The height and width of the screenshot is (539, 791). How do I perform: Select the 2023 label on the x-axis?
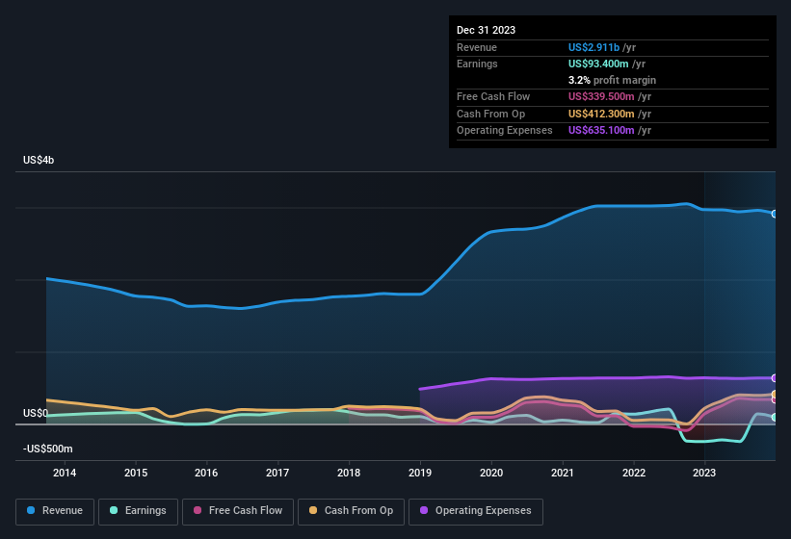tap(704, 473)
